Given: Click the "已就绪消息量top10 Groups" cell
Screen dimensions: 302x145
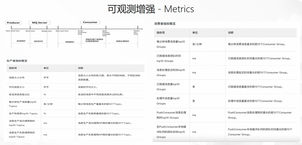Looking at the screenshot, I should [168, 87].
